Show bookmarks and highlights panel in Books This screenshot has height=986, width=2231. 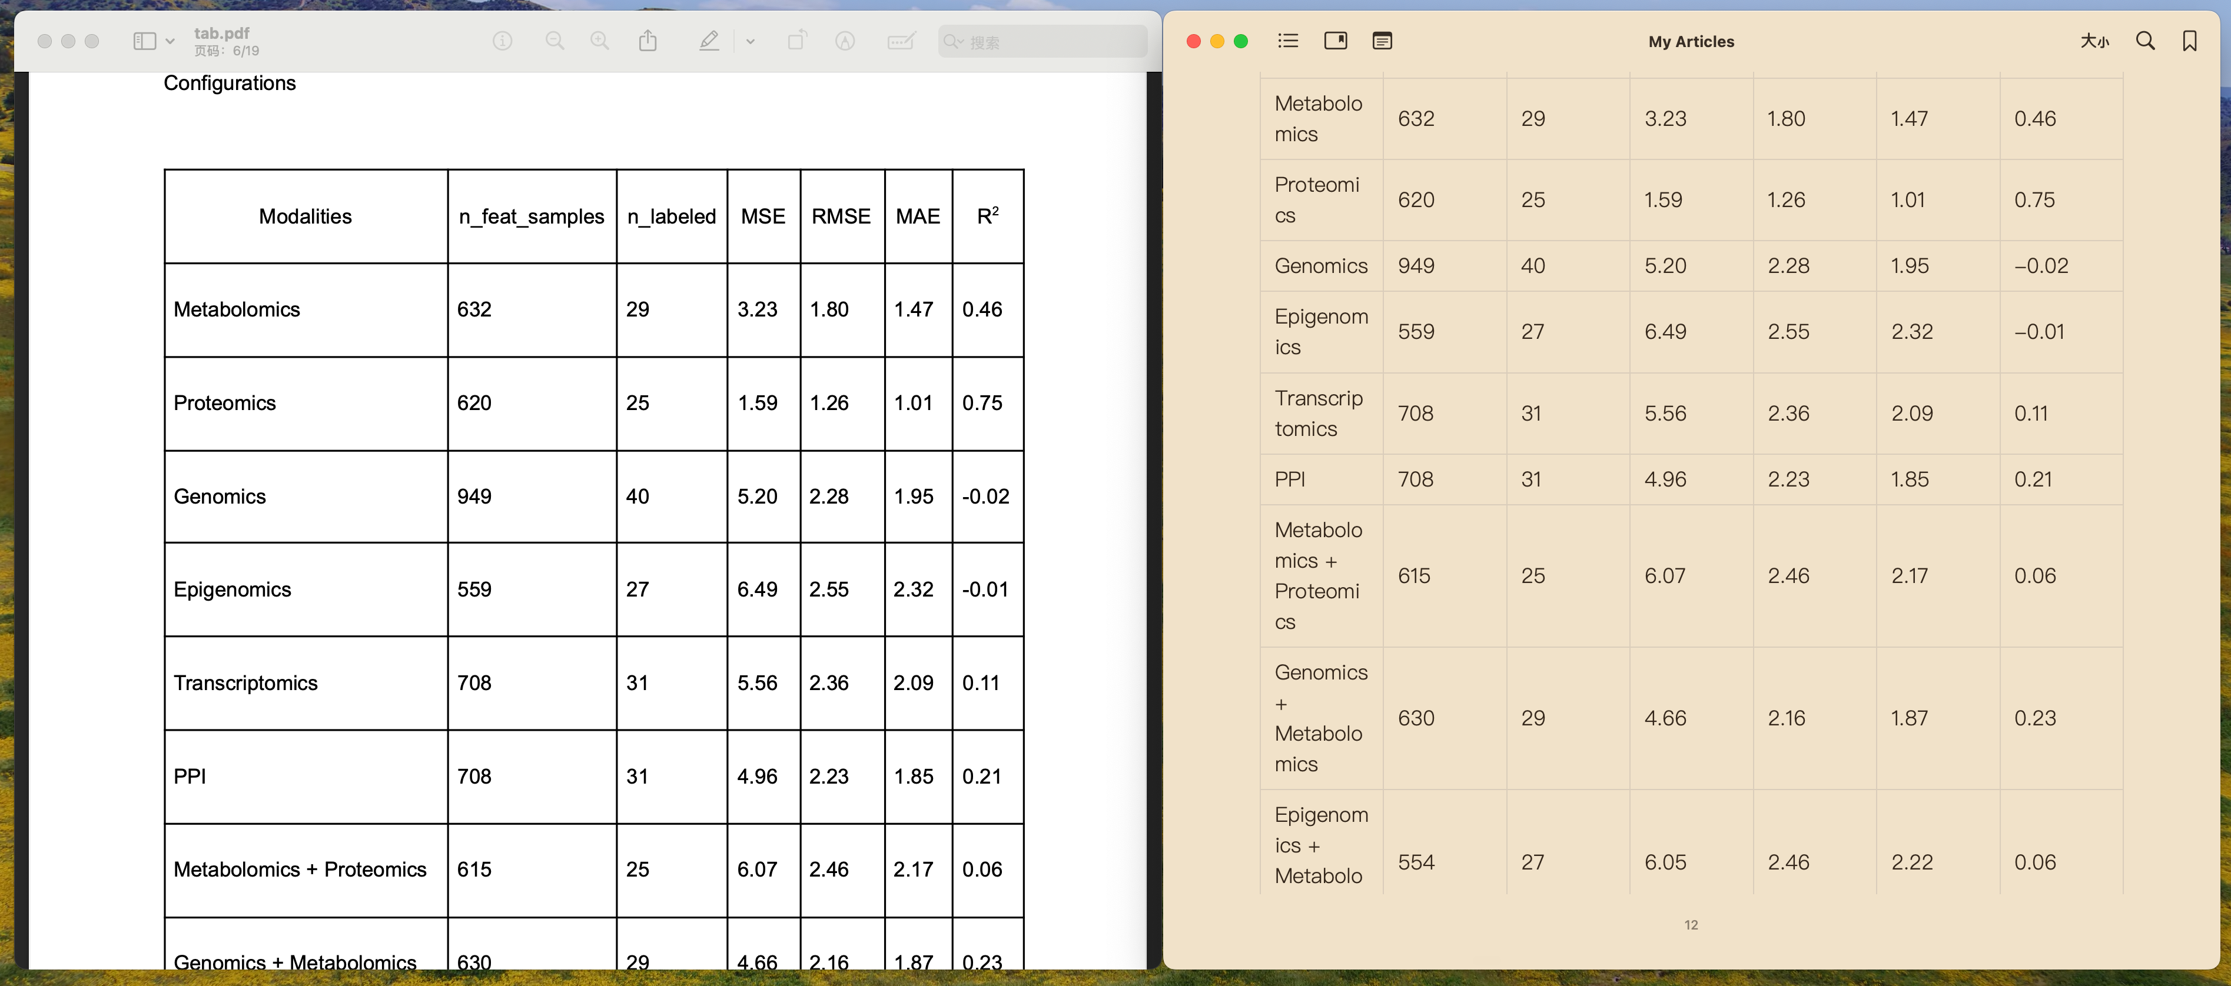(1334, 41)
